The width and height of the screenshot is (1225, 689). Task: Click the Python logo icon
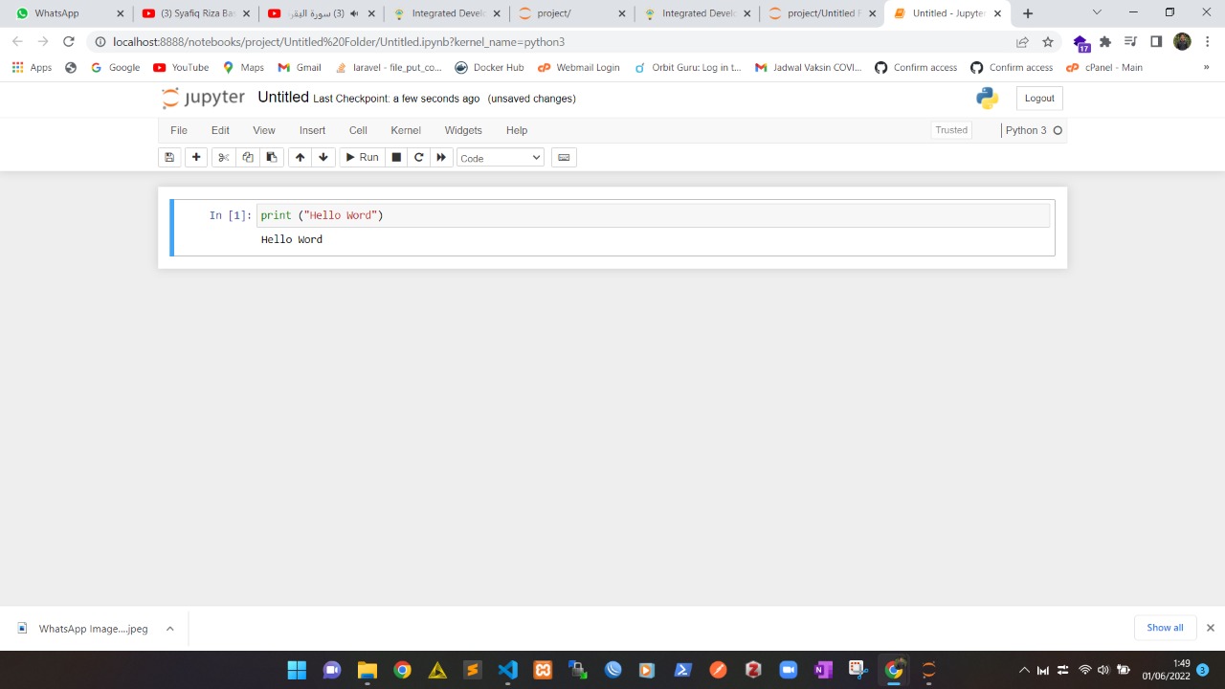(x=988, y=98)
